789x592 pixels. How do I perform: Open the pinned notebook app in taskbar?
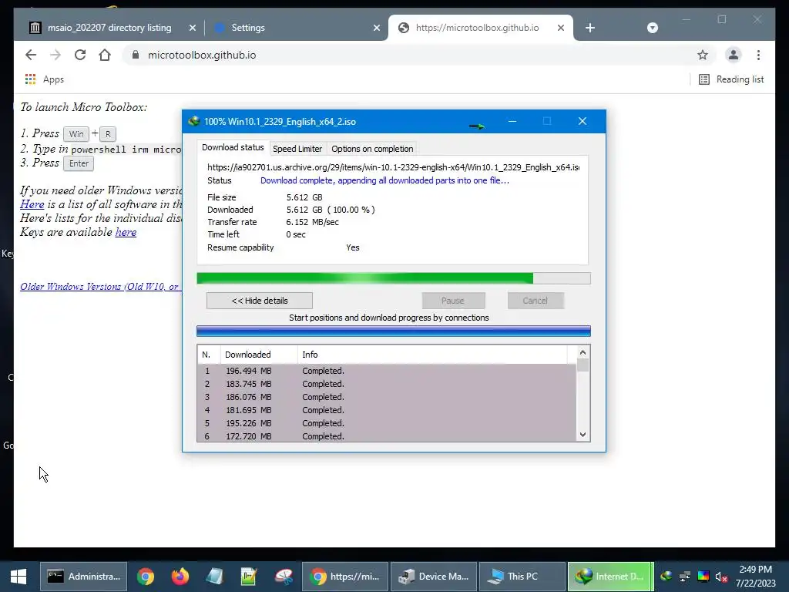214,577
